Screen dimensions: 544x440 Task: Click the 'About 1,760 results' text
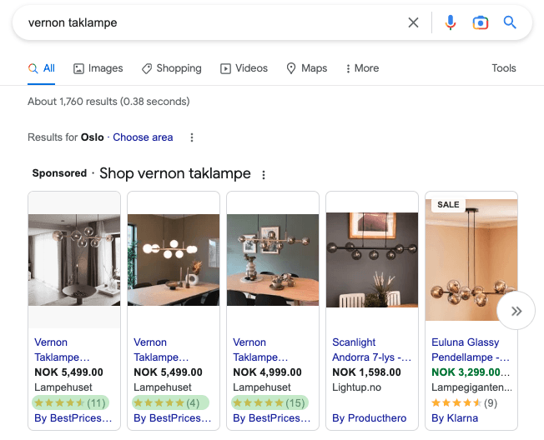(x=108, y=102)
